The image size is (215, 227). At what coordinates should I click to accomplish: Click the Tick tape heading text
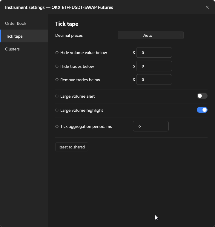[x=67, y=24]
